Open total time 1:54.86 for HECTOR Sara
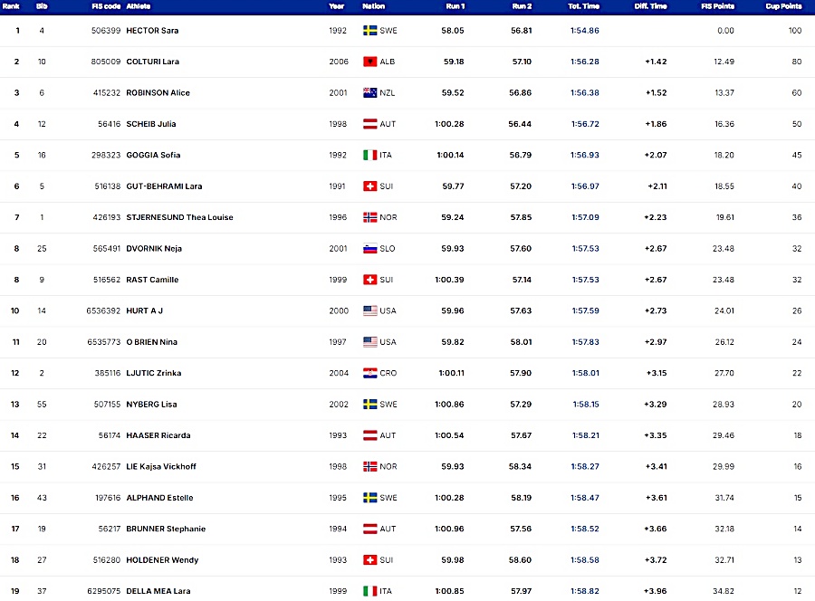 tap(585, 31)
